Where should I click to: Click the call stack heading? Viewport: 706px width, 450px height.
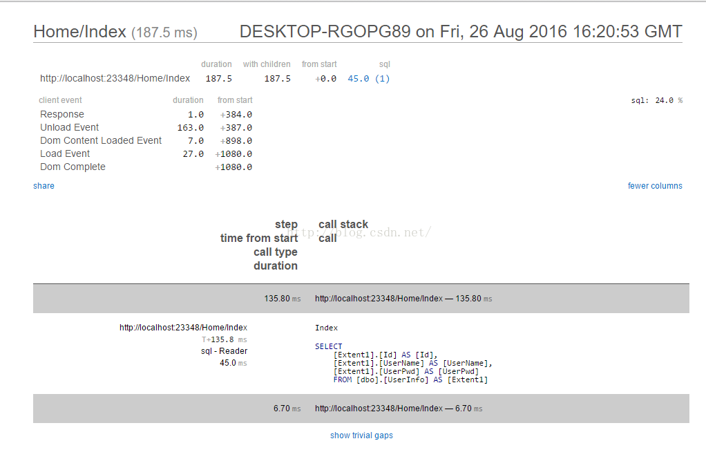coord(343,225)
